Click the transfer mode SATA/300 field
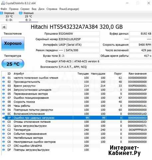The width and height of the screenshot is (152, 160). click(x=79, y=50)
